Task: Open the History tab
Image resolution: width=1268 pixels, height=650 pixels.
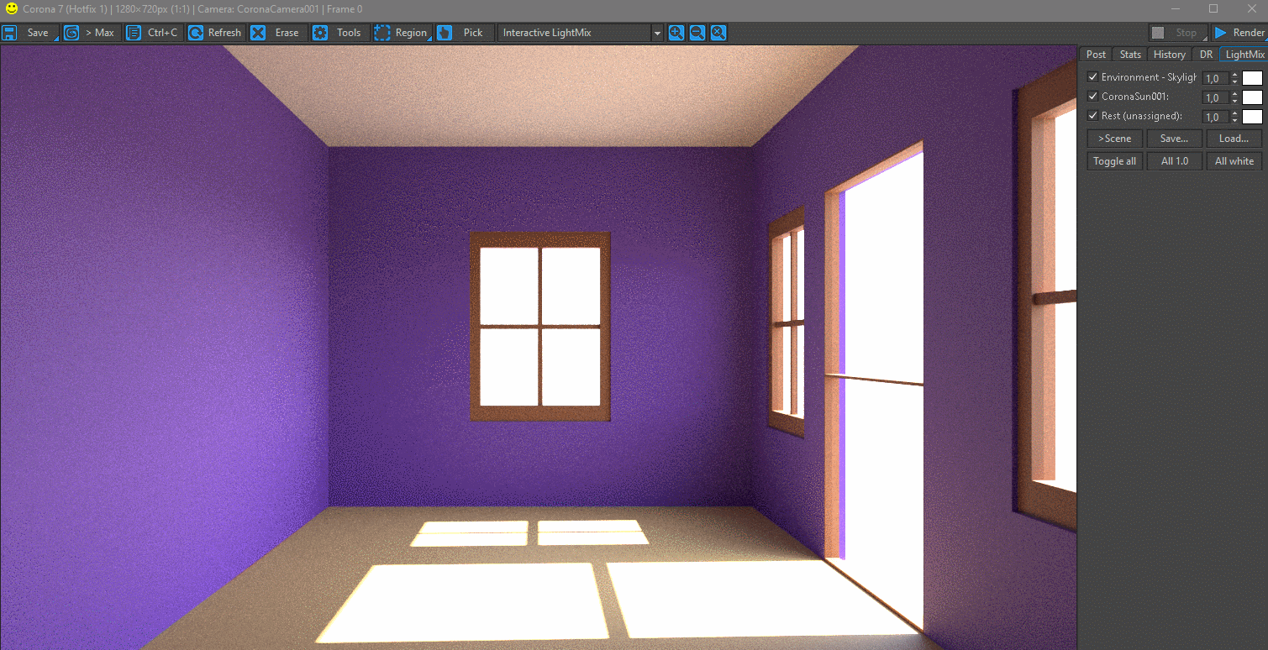Action: click(x=1169, y=55)
